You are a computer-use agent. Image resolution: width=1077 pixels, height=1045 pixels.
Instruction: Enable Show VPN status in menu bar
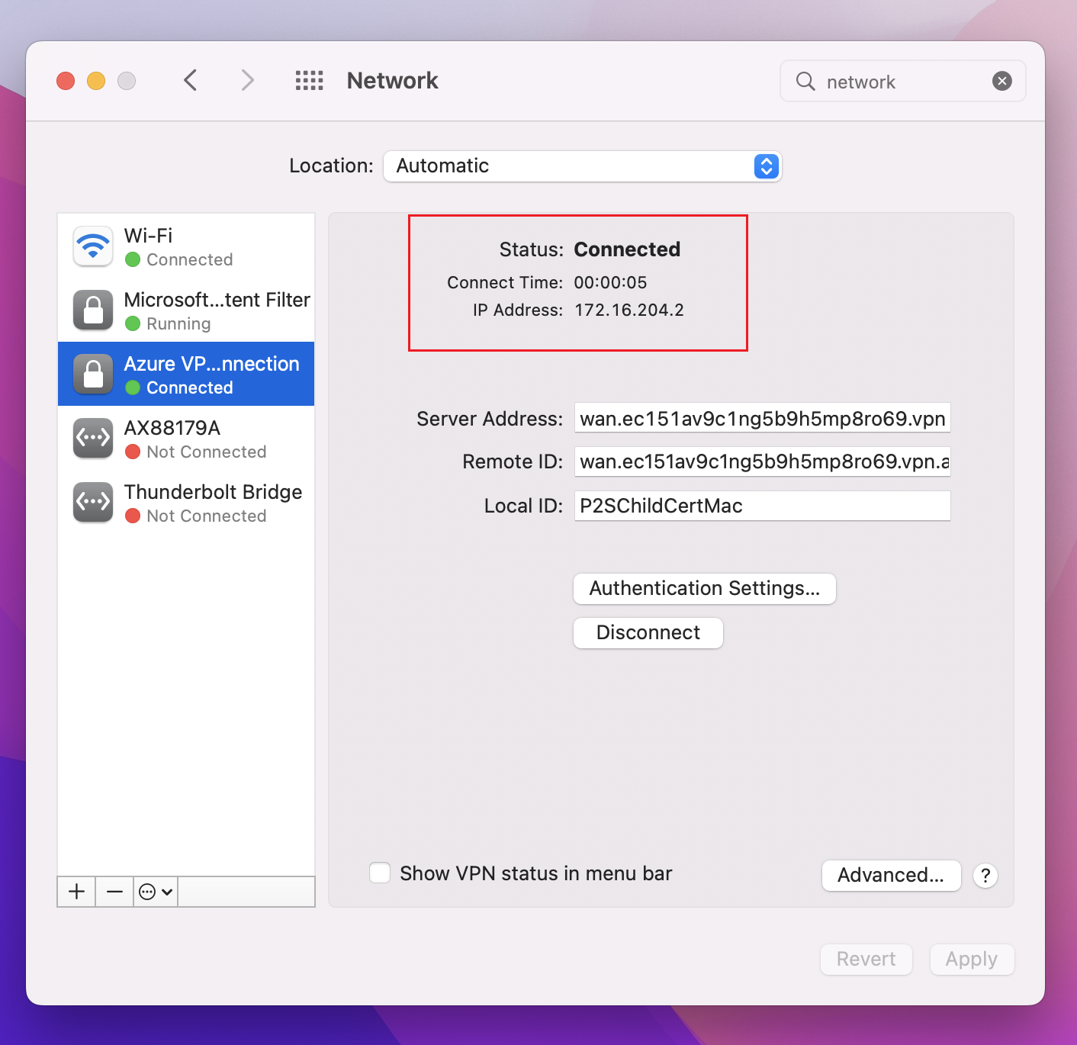380,873
